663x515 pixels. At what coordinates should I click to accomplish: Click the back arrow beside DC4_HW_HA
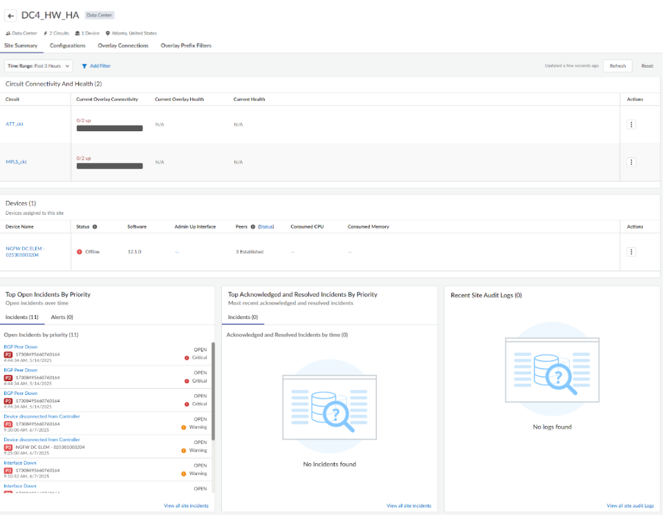click(11, 15)
